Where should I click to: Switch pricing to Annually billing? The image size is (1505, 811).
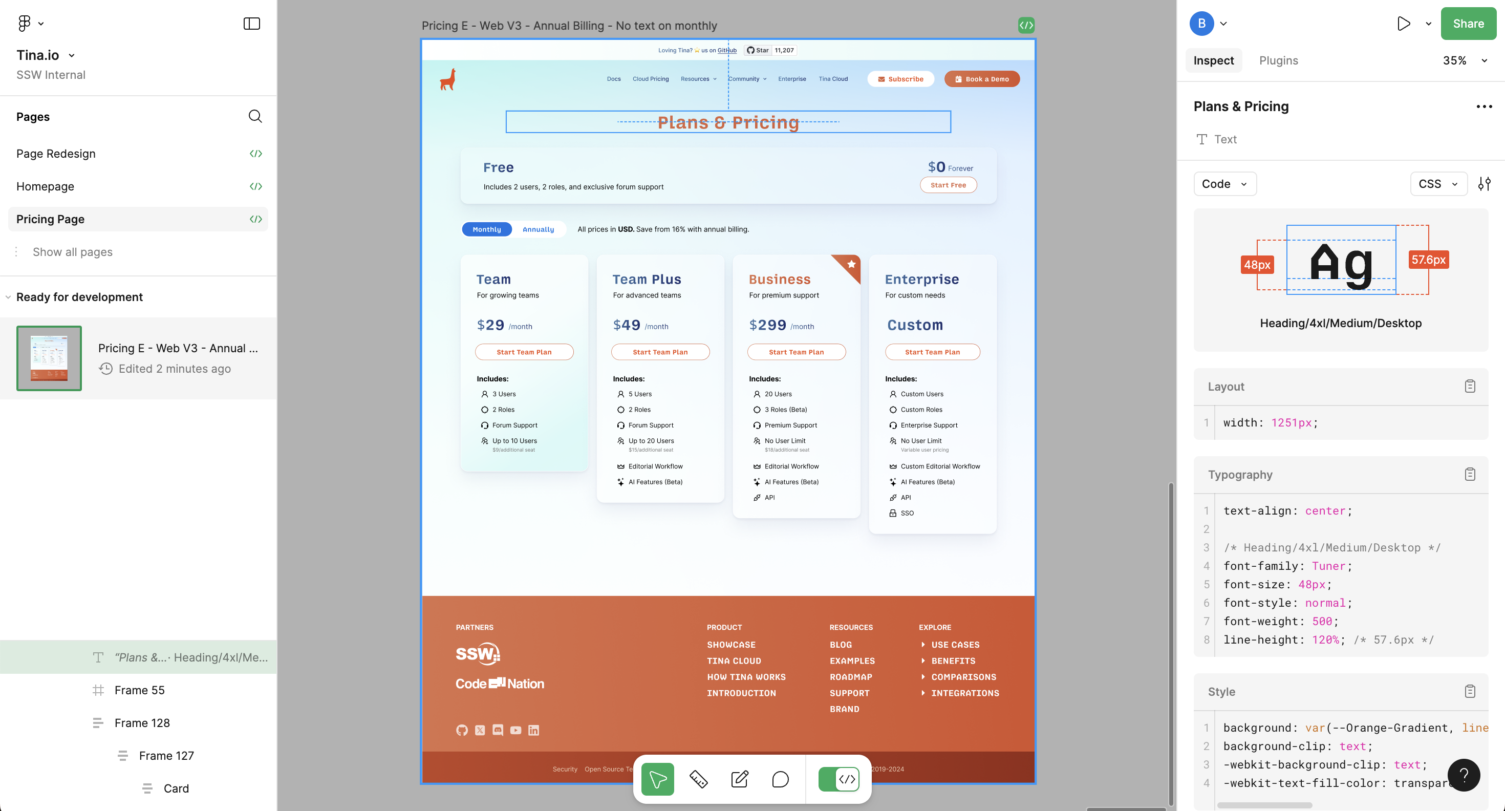coord(538,229)
